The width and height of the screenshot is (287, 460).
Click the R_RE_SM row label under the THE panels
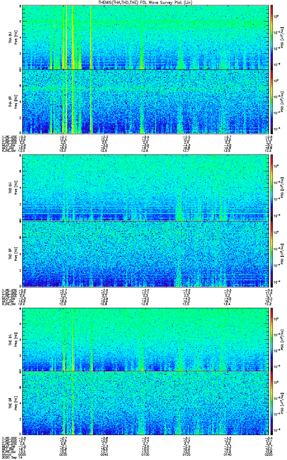[8, 452]
